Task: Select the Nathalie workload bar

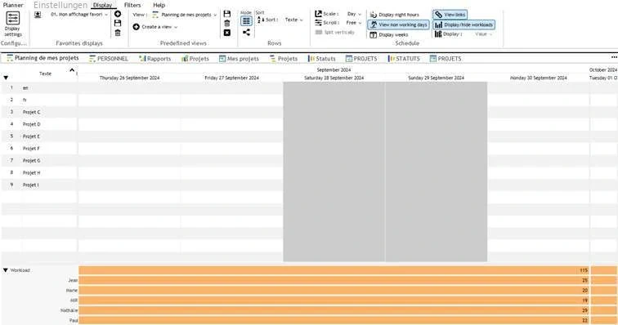Action: pos(334,310)
